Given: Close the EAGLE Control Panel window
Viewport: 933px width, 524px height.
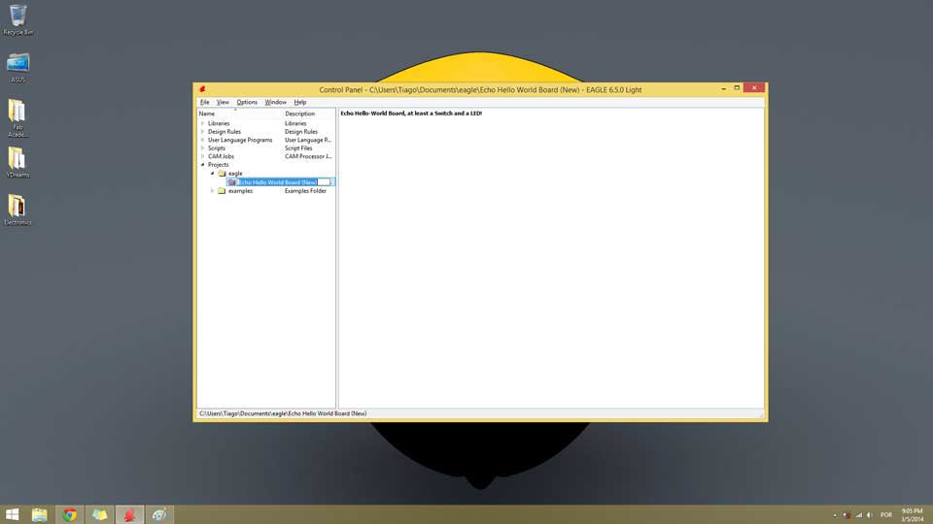Looking at the screenshot, I should coord(754,88).
